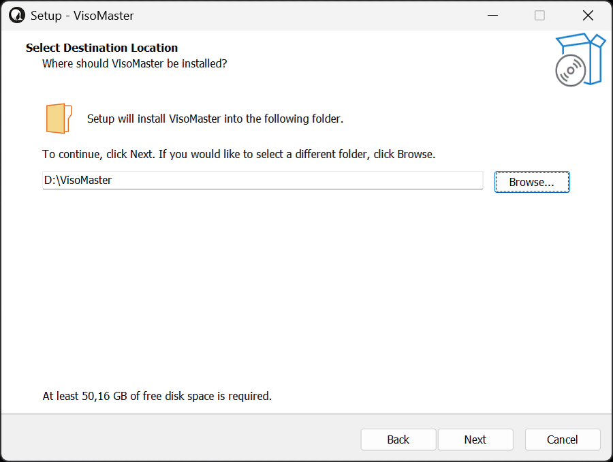Click the gray disc in installer graphic
This screenshot has height=462, width=613.
coord(570,70)
